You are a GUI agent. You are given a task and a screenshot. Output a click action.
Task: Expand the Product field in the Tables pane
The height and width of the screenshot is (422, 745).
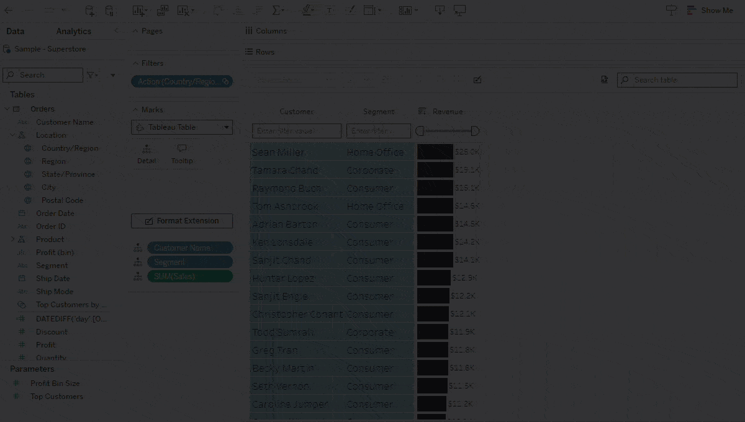[12, 239]
